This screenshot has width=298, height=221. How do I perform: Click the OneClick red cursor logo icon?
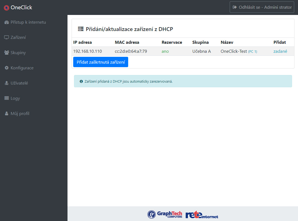(7, 8)
